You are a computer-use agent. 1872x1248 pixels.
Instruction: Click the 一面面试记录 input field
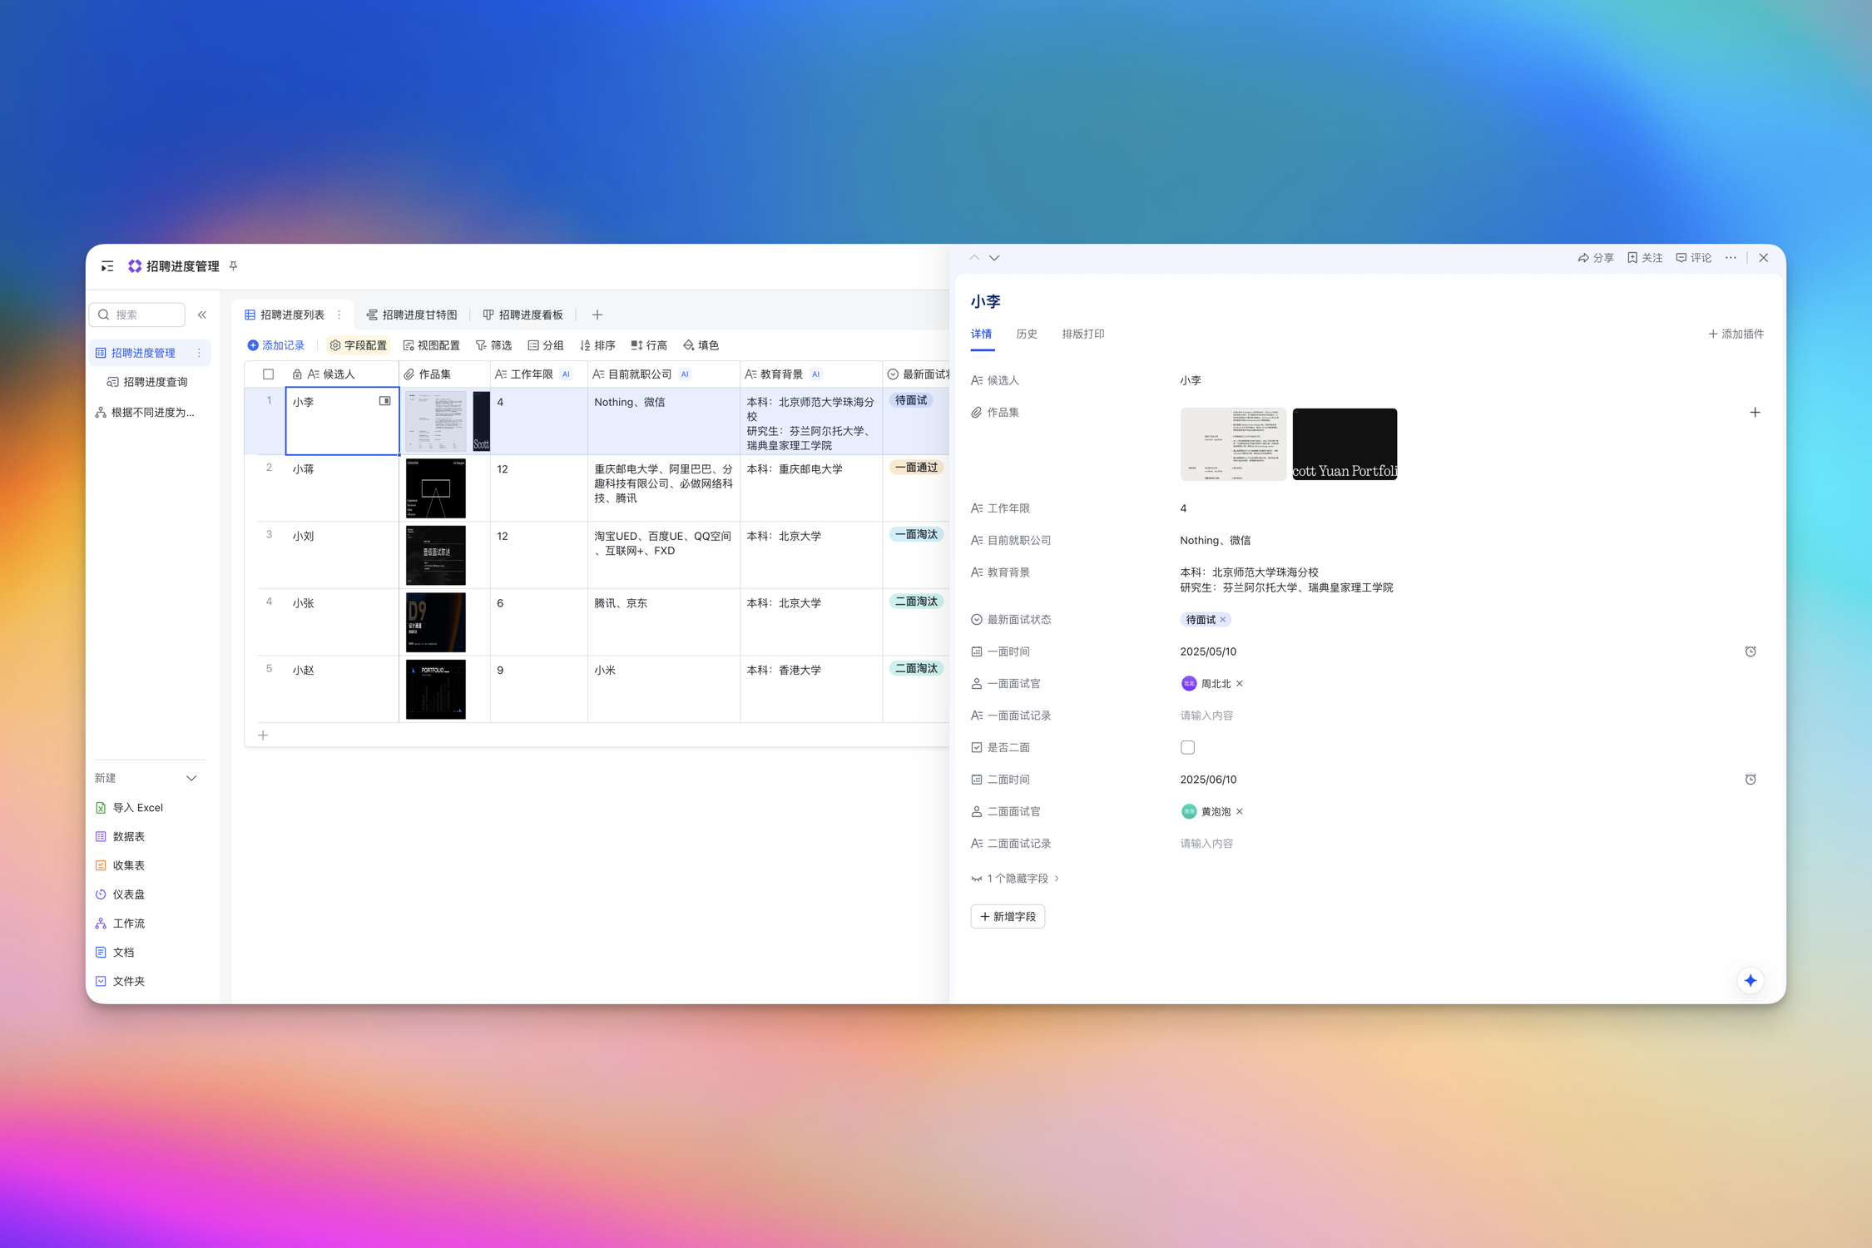click(x=1206, y=716)
